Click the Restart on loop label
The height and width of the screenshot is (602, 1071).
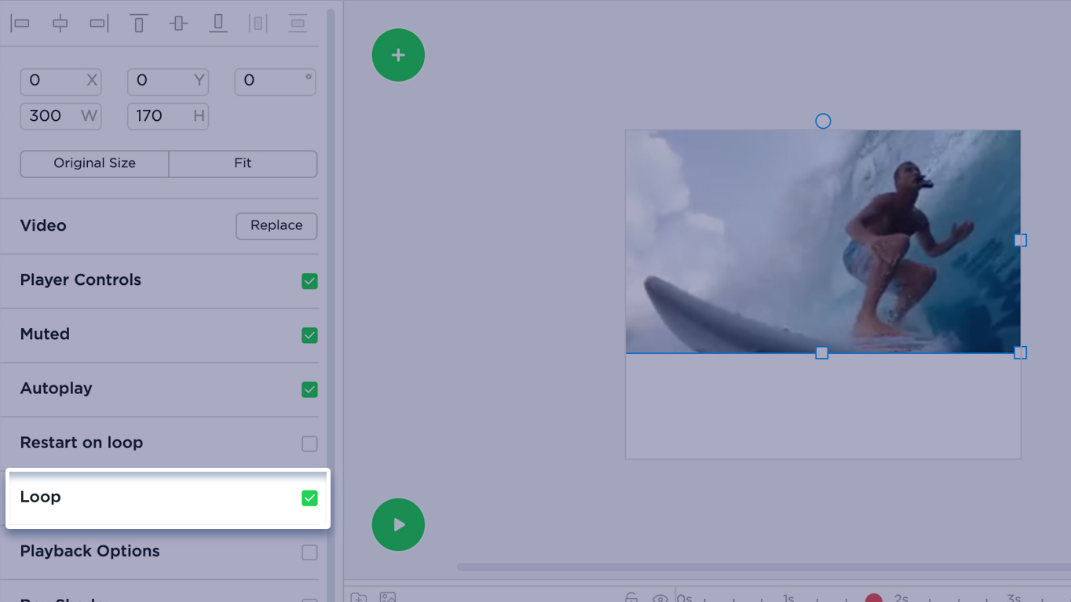coord(82,443)
